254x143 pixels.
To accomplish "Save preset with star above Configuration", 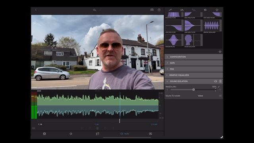I will point(220,52).
